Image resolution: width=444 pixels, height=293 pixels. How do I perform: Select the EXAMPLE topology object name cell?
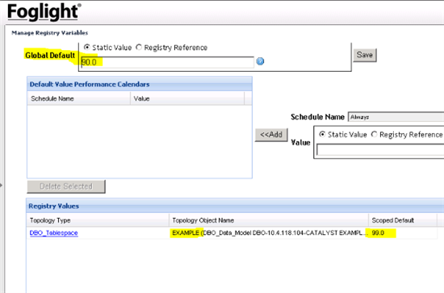269,233
